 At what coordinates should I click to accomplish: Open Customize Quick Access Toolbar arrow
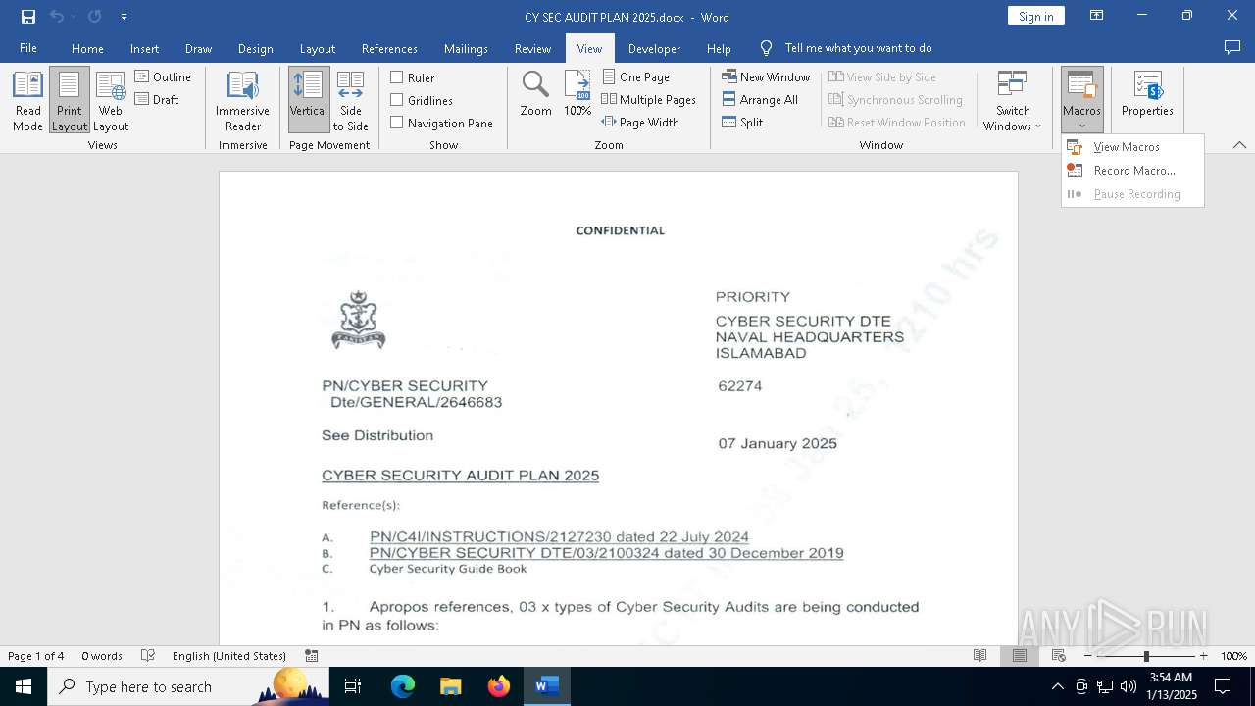tap(124, 17)
